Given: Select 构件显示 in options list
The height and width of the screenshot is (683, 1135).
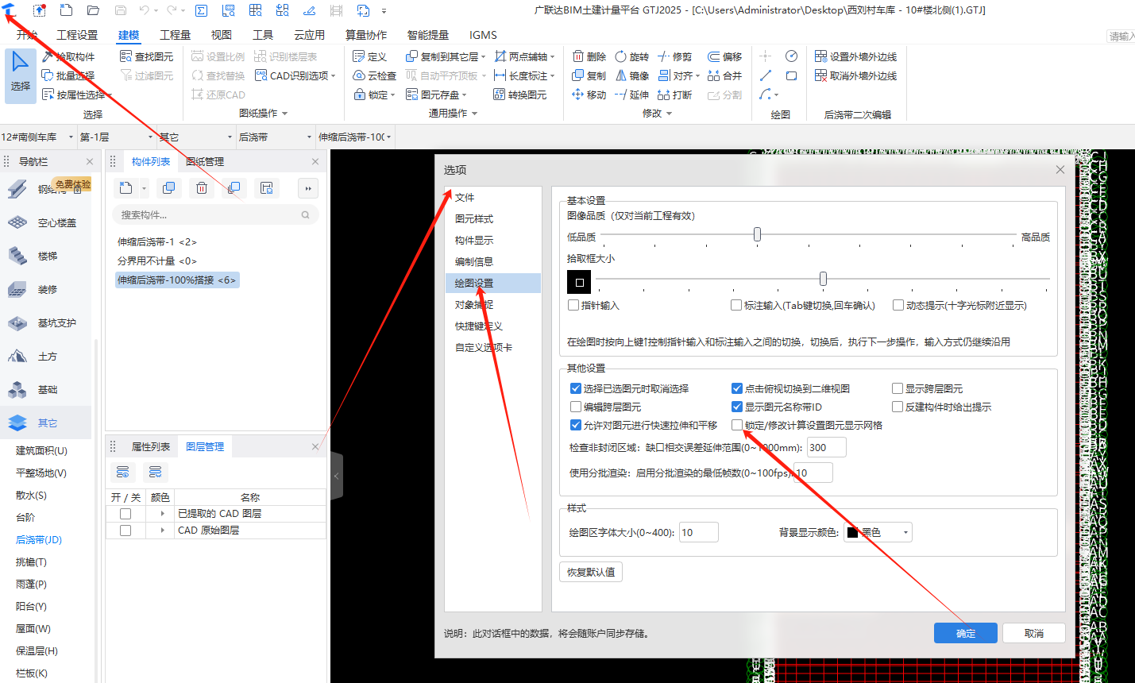Looking at the screenshot, I should point(474,240).
